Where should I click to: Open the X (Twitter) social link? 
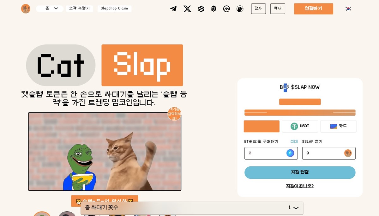coord(187,9)
